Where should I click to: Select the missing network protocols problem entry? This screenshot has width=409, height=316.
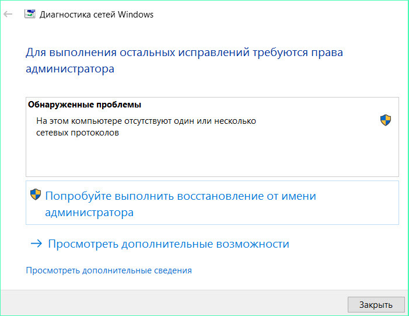tap(146, 127)
